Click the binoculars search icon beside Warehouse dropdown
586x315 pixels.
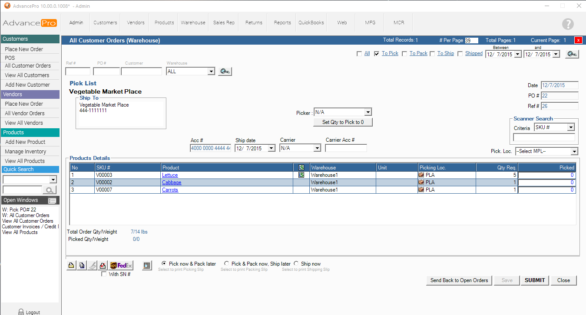click(x=225, y=71)
